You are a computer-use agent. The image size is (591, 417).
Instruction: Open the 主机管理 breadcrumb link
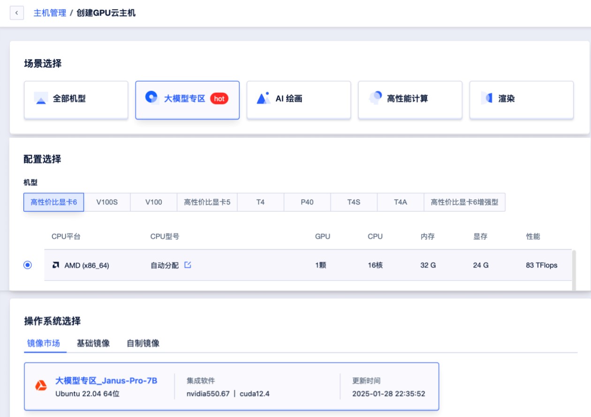(50, 13)
